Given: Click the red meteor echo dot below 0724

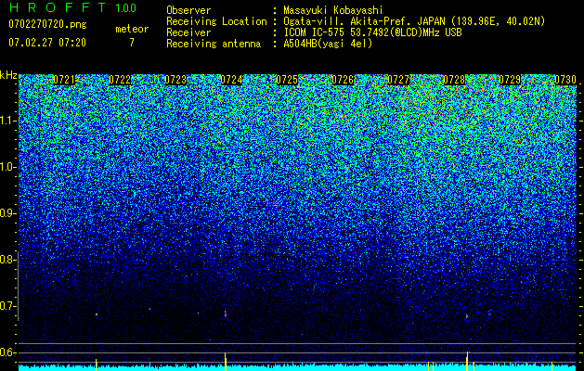Looking at the screenshot, I should coord(226,314).
